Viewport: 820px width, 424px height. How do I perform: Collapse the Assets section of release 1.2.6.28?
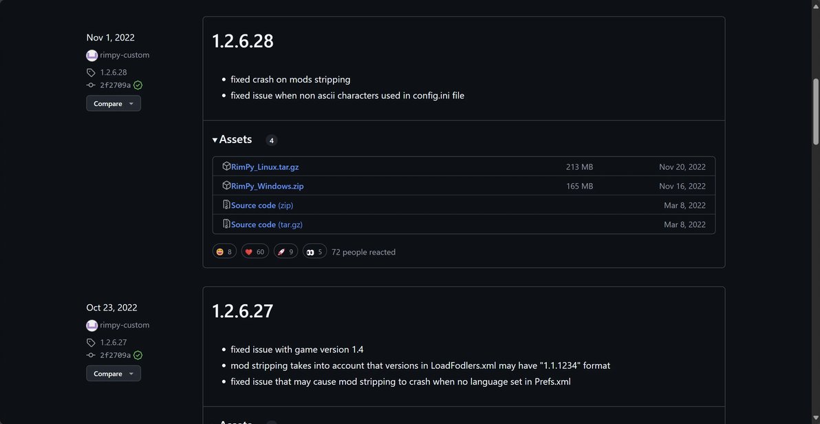click(232, 140)
